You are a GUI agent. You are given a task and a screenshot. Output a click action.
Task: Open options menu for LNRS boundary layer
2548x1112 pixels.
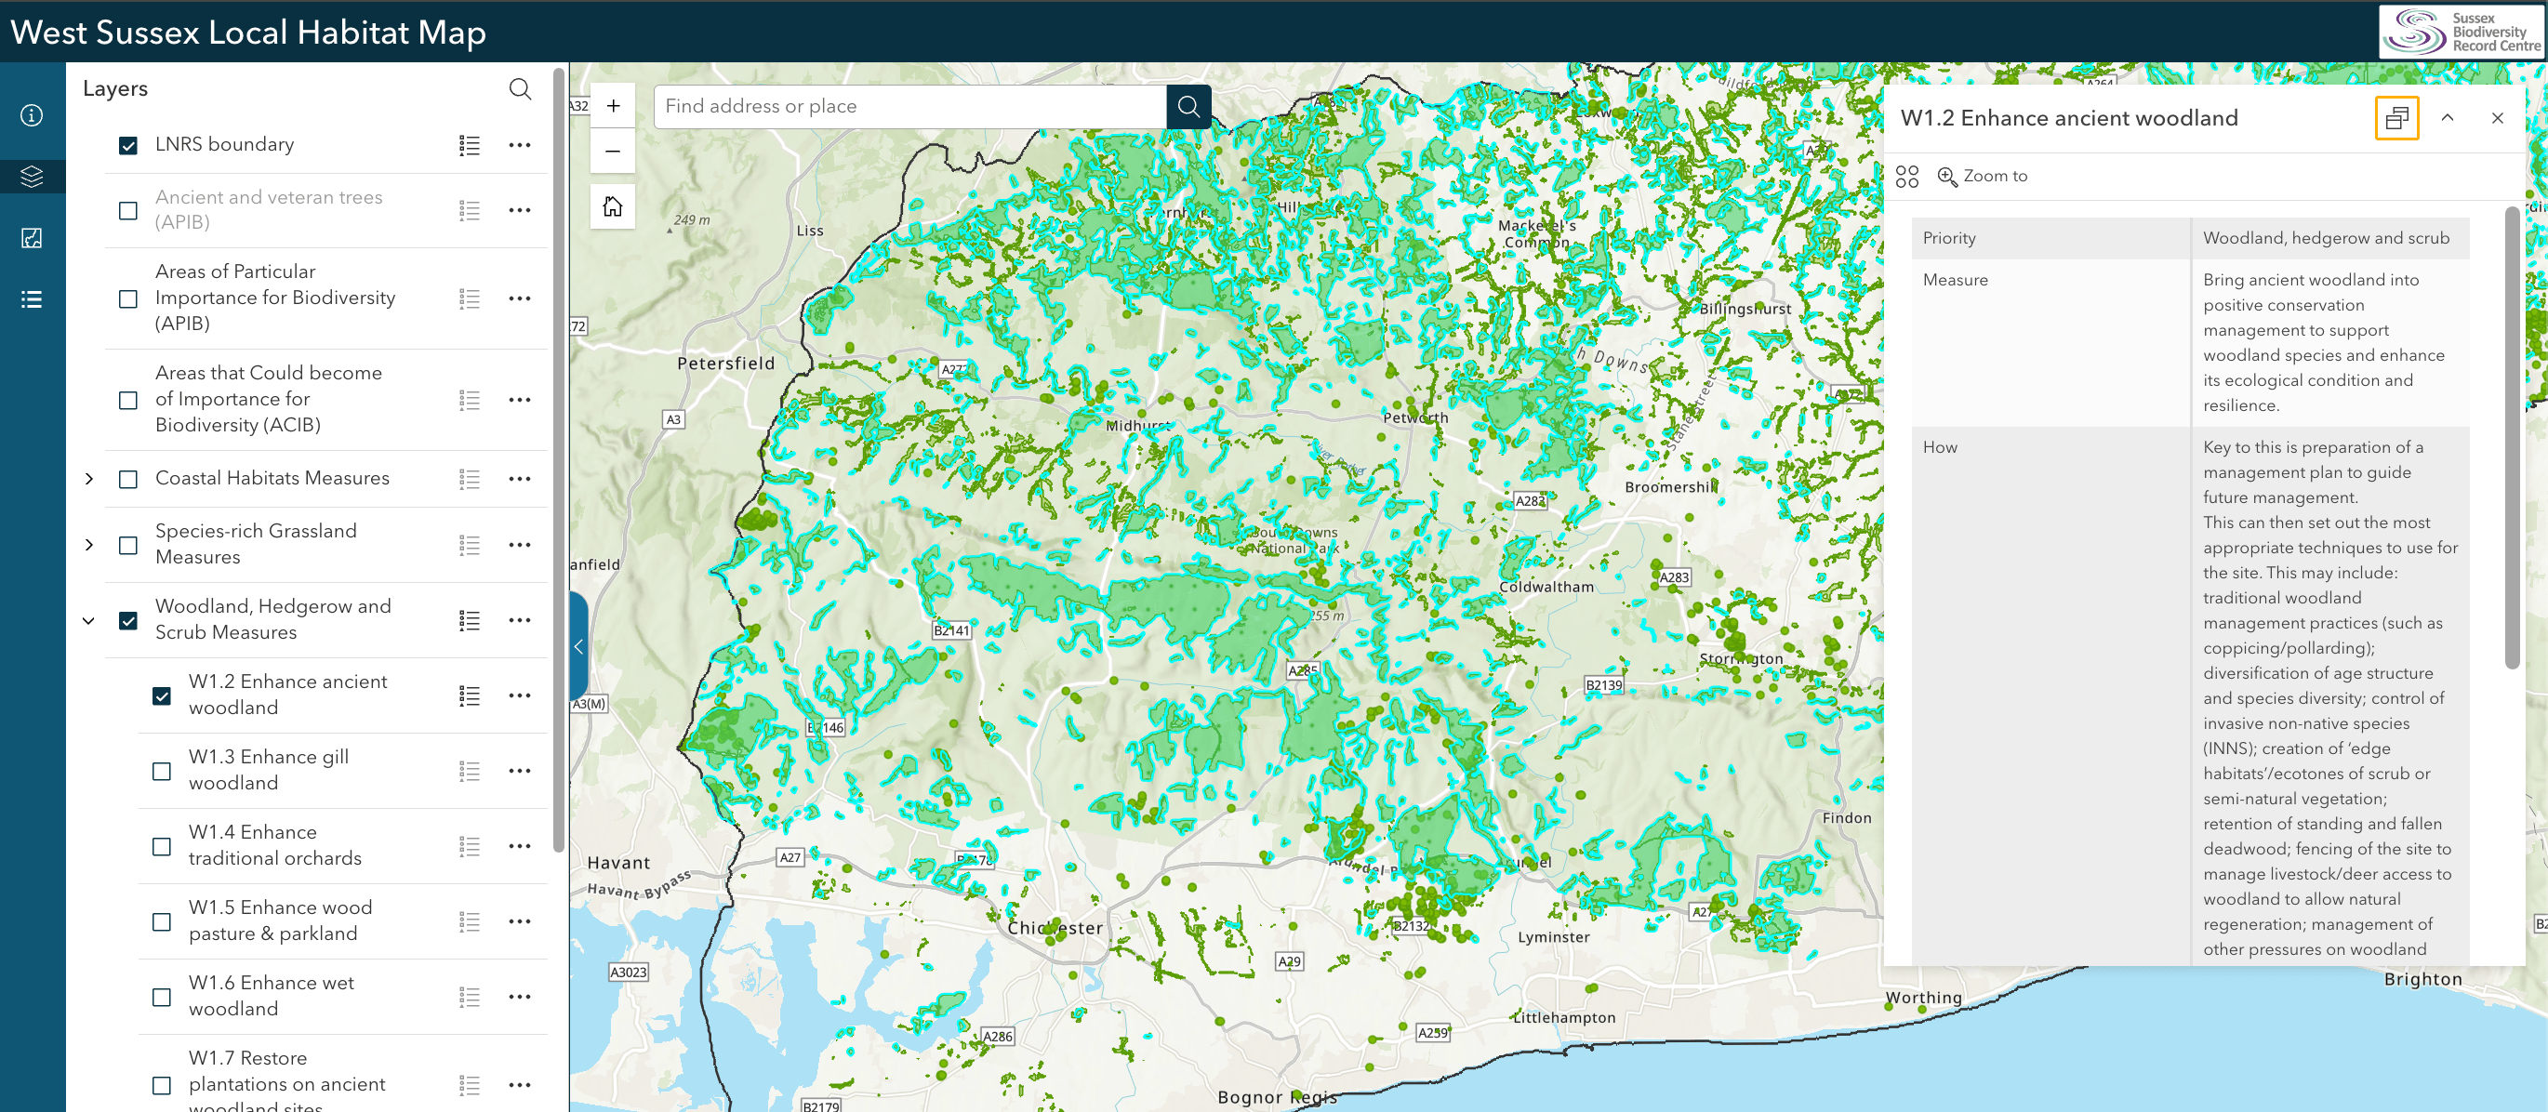[519, 145]
